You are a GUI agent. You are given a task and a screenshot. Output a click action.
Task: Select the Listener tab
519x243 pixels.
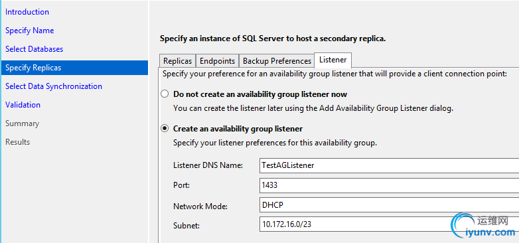(333, 60)
